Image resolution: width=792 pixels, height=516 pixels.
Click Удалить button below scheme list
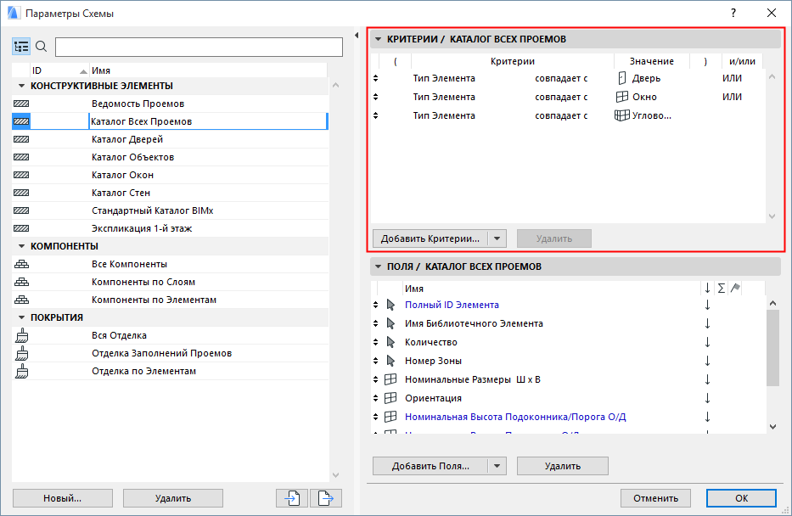[x=173, y=498]
